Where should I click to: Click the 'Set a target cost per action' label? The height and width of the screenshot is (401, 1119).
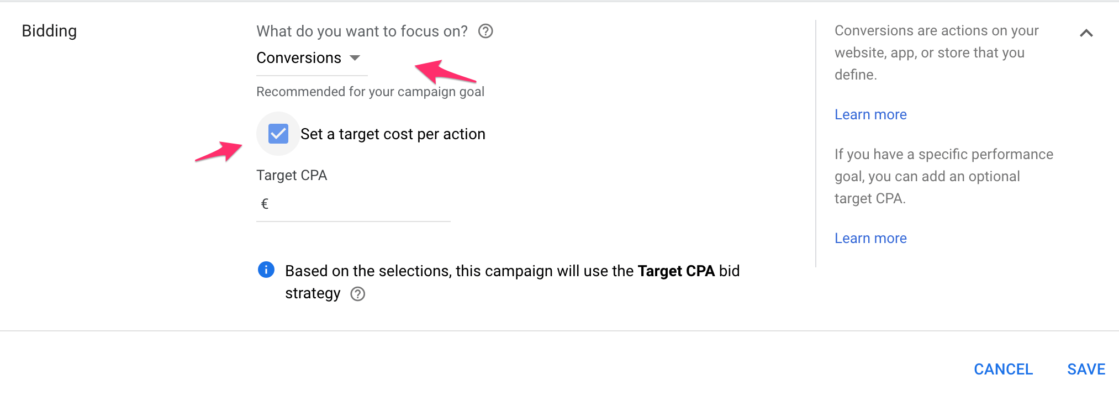coord(393,134)
